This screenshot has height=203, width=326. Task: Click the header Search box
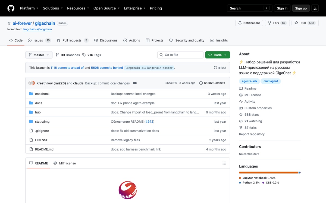[250, 8]
